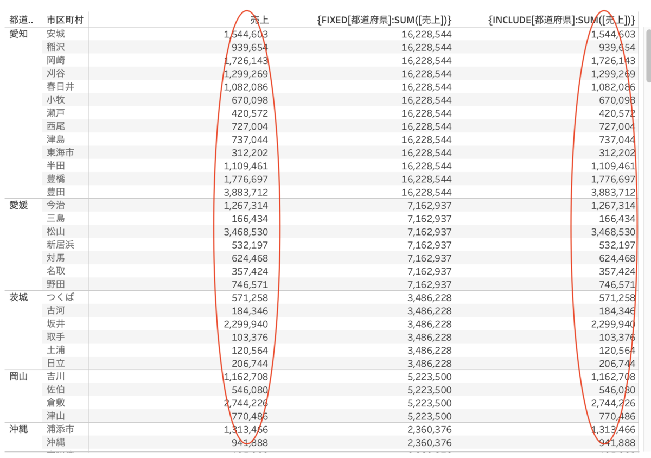Click the 豊橋 city row label
The image size is (651, 458).
tap(55, 179)
